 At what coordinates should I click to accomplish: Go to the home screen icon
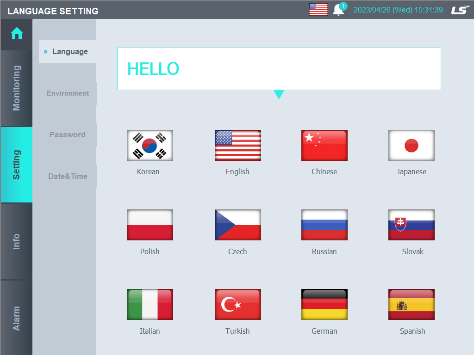click(x=17, y=33)
